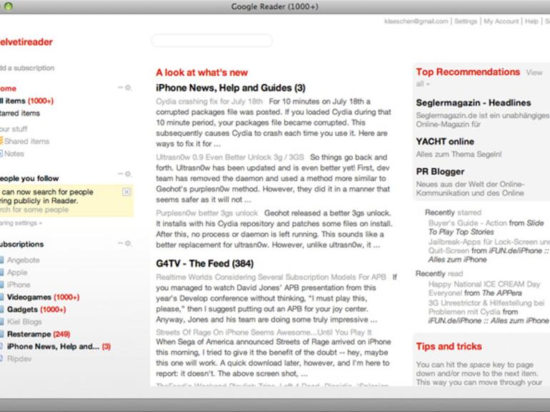Click the Angebote folder icon

tap(1, 259)
